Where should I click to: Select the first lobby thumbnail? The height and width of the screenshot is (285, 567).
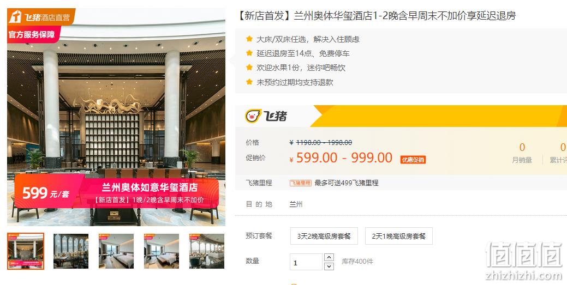(26, 251)
